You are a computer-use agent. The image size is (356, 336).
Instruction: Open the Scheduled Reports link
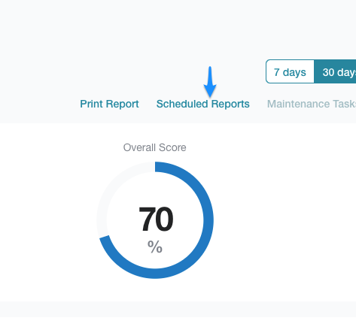click(203, 104)
